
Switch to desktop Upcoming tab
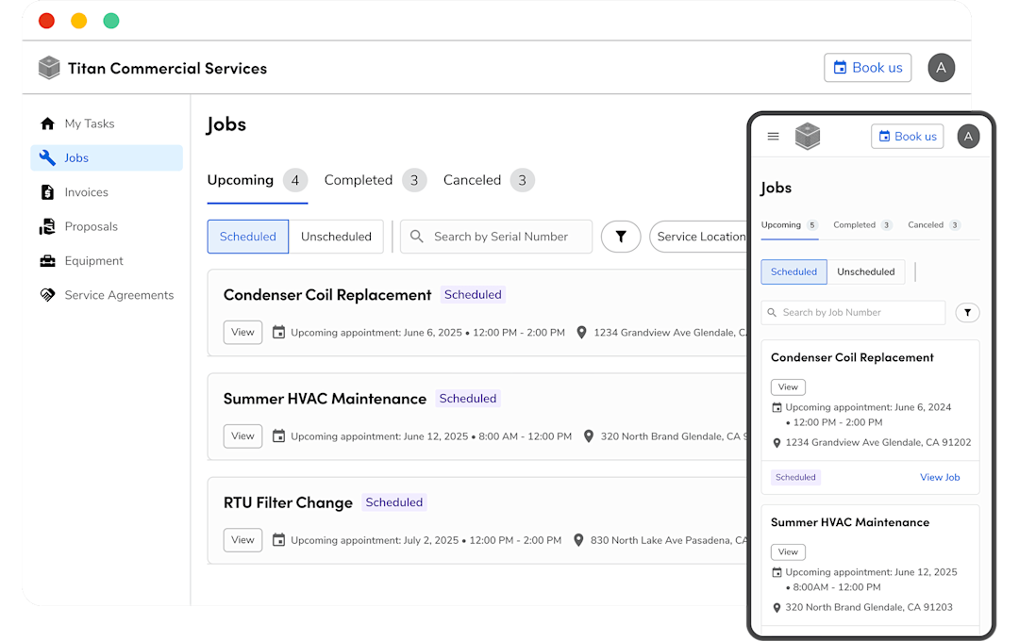(257, 180)
